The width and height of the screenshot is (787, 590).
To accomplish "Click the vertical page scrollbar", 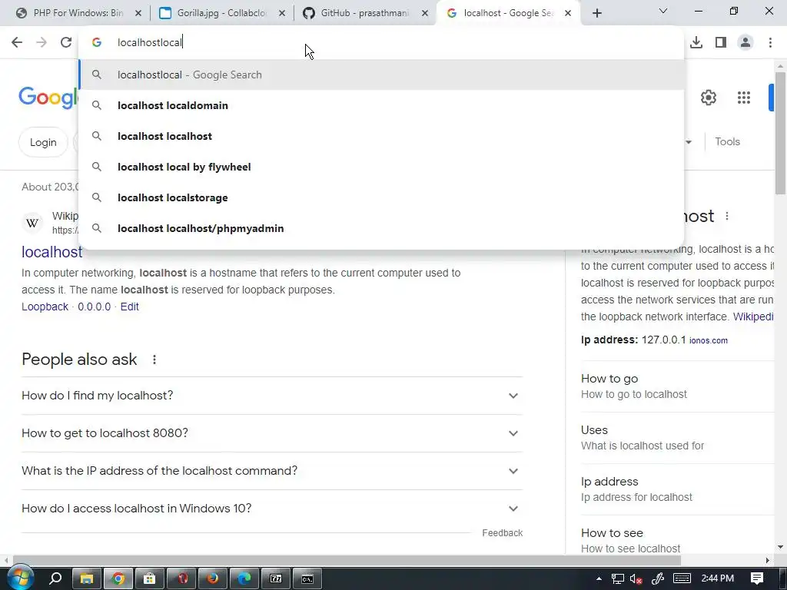I will click(x=780, y=132).
